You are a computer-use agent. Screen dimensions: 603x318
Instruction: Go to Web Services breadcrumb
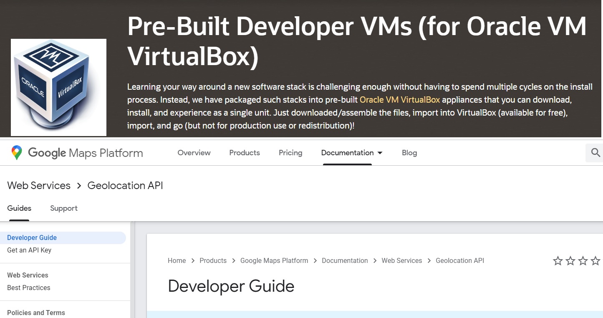(x=402, y=261)
